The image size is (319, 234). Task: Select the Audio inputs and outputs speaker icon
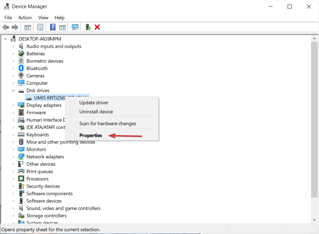point(21,46)
